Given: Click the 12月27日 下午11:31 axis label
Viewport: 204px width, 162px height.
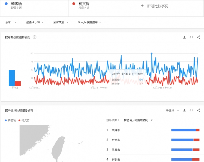Looking at the screenshot, I should pos(162,88).
